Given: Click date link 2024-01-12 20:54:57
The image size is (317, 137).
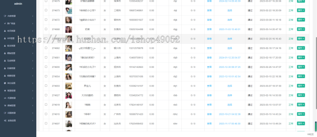Looking at the screenshot, I should [x=229, y=58].
